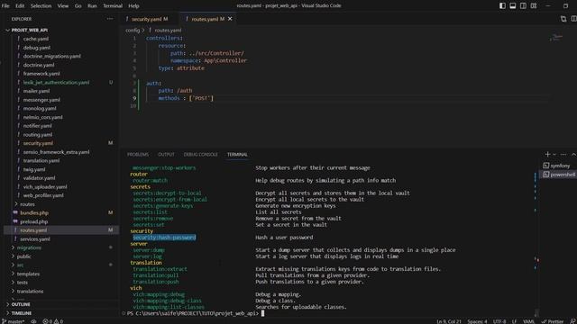The height and width of the screenshot is (324, 577).
Task: Click the config breadcrumb segment
Action: (x=133, y=31)
